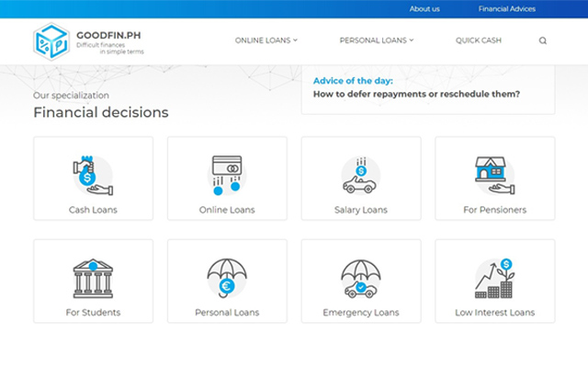Click the Cash Loans money bag icon
588x368 pixels.
coord(93,176)
